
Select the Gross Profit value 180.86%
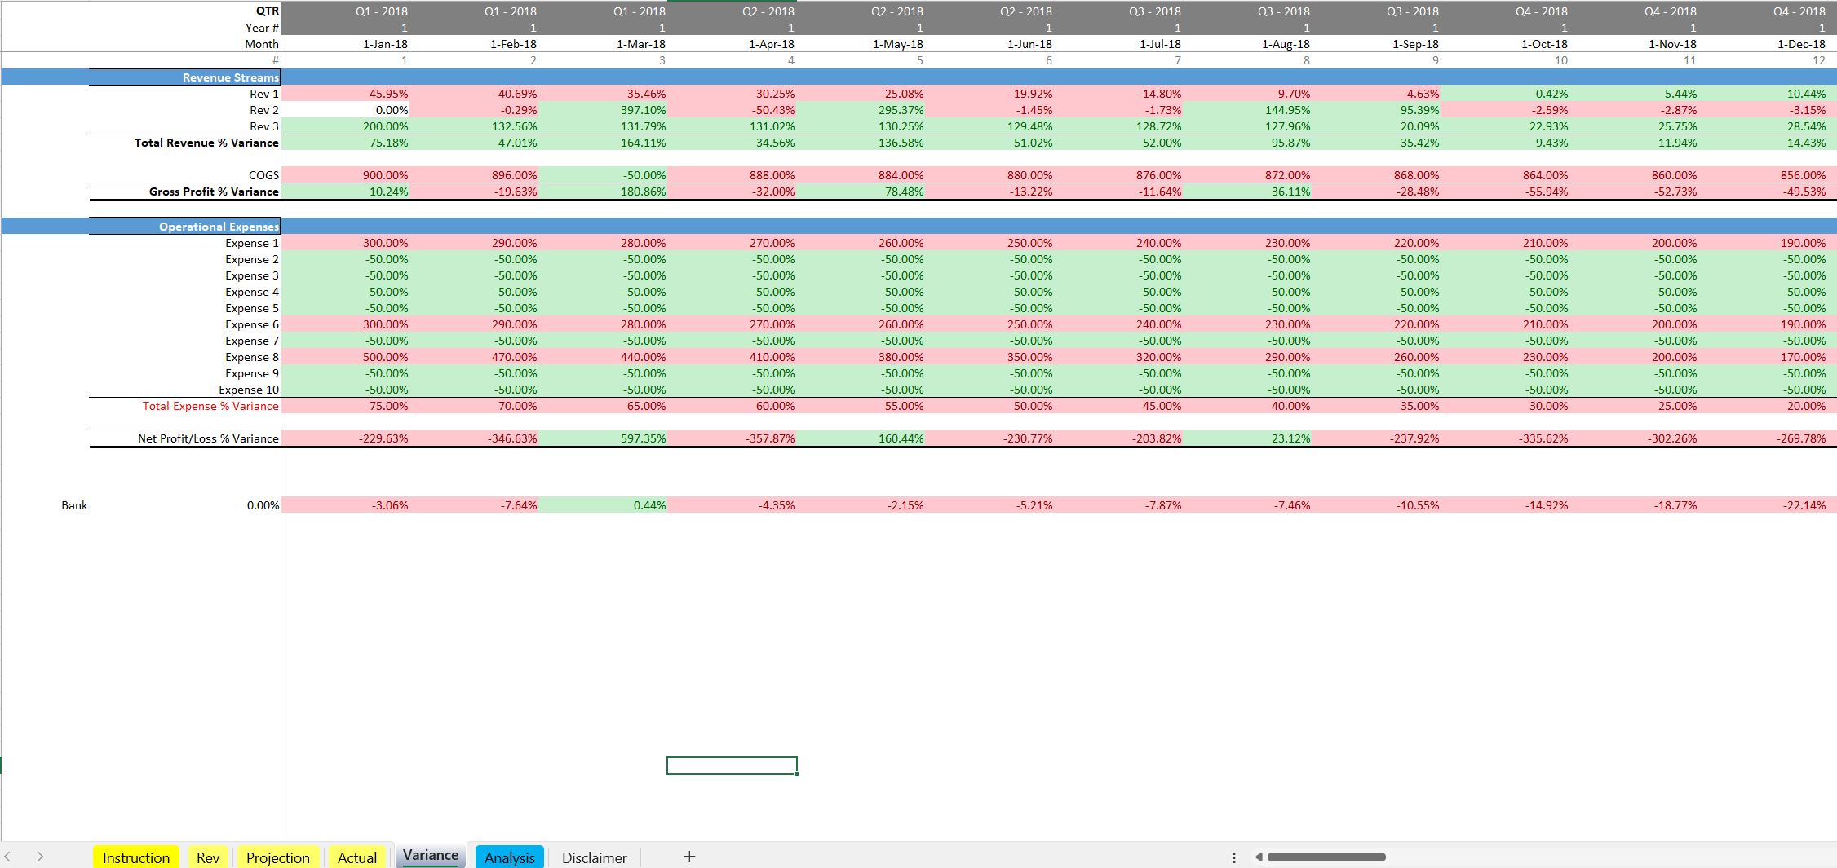[x=603, y=192]
